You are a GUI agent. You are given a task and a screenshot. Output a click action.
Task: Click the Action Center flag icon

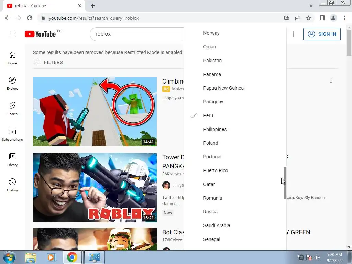pos(309,257)
